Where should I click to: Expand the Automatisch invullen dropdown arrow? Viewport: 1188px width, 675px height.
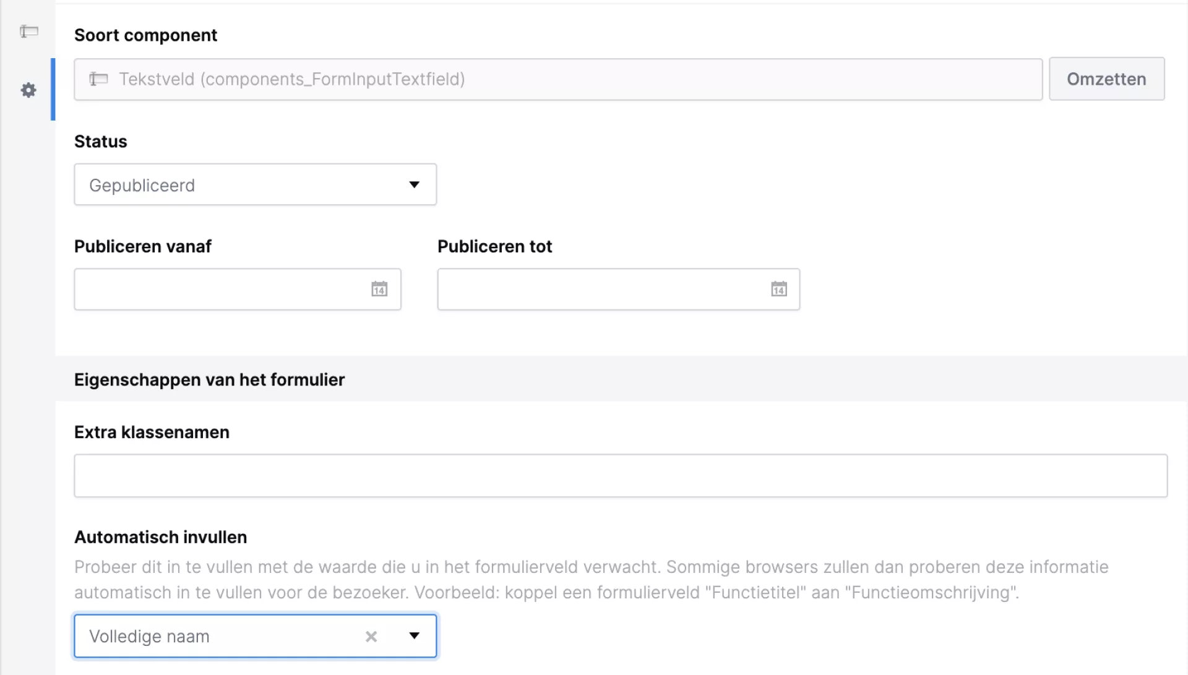(415, 636)
